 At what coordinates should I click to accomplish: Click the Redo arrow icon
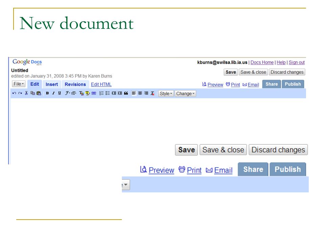tap(20, 93)
